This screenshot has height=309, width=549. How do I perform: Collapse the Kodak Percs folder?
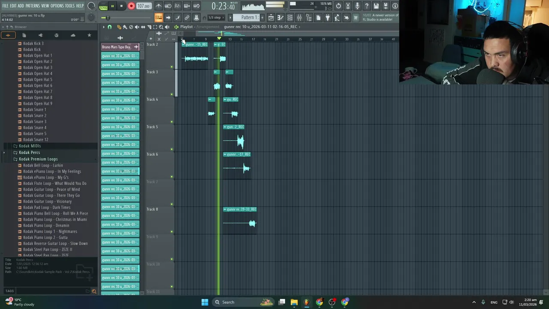click(29, 152)
